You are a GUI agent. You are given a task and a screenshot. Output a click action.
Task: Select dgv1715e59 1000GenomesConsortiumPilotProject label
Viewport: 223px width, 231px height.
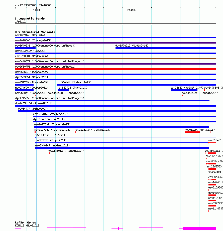[x=50, y=98]
